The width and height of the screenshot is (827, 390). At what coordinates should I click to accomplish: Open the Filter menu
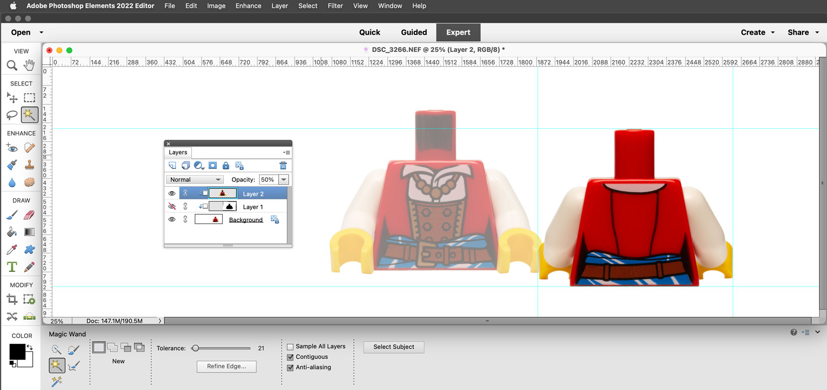(335, 6)
